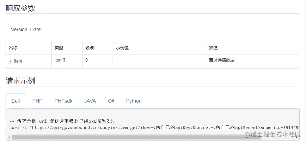Click the 必须 column header
306x143 pixels.
click(98, 48)
